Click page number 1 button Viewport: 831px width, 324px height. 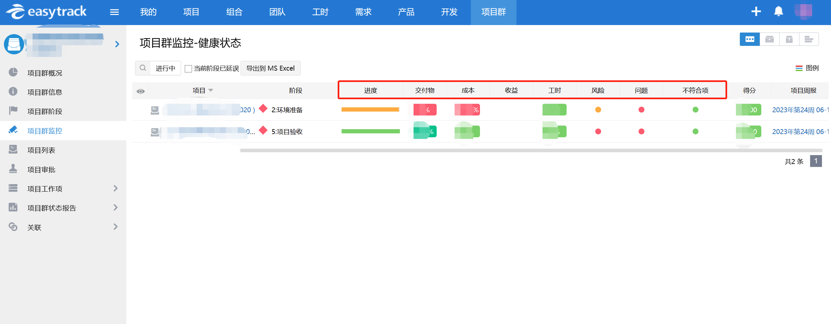(x=816, y=161)
